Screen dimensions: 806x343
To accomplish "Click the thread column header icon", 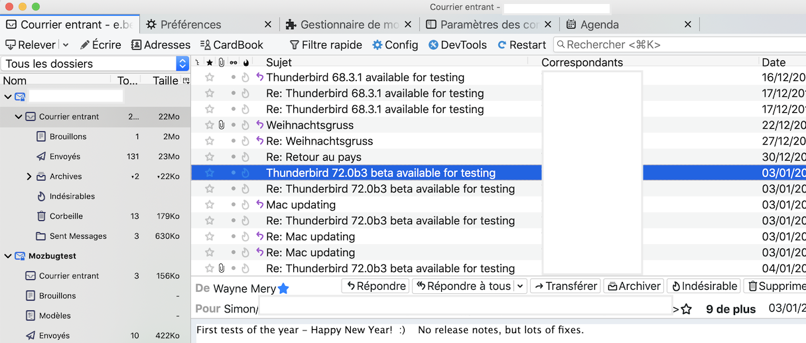I will click(197, 62).
